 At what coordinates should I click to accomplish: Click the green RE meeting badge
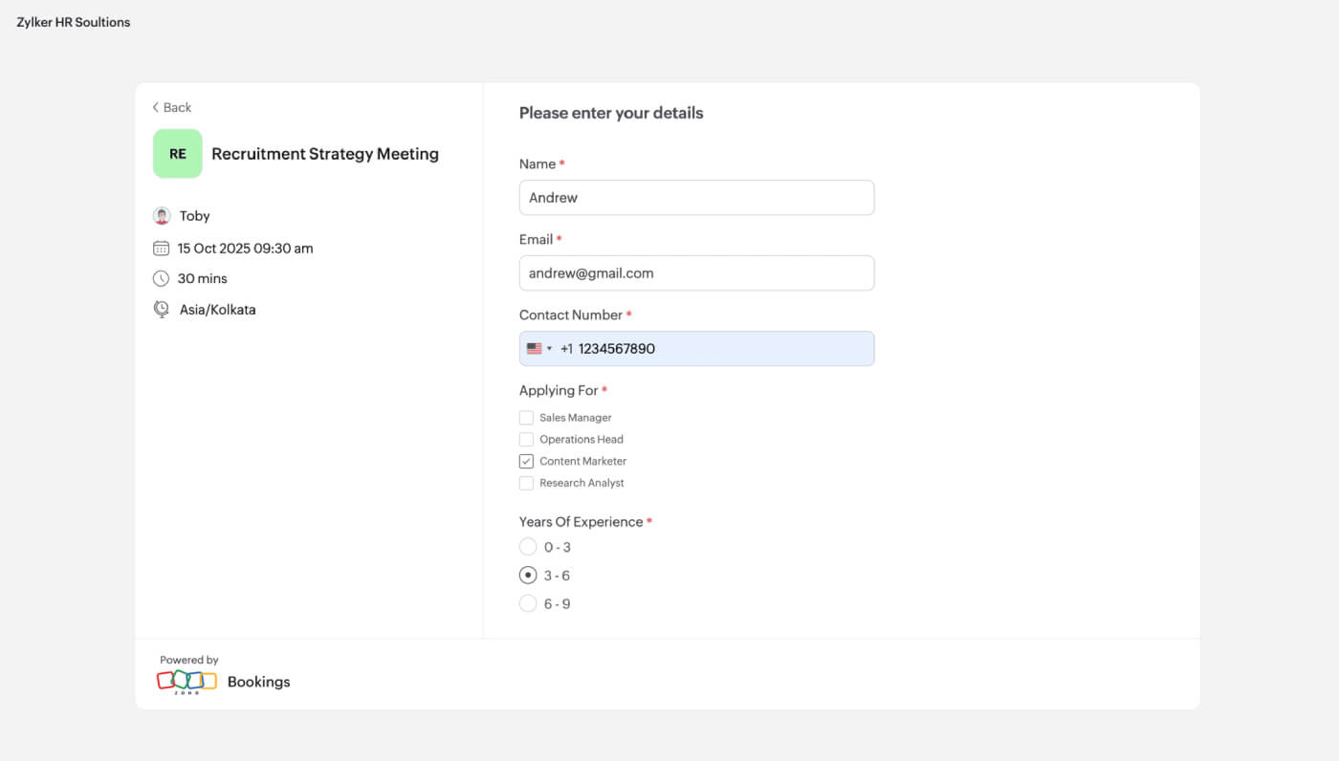[177, 153]
